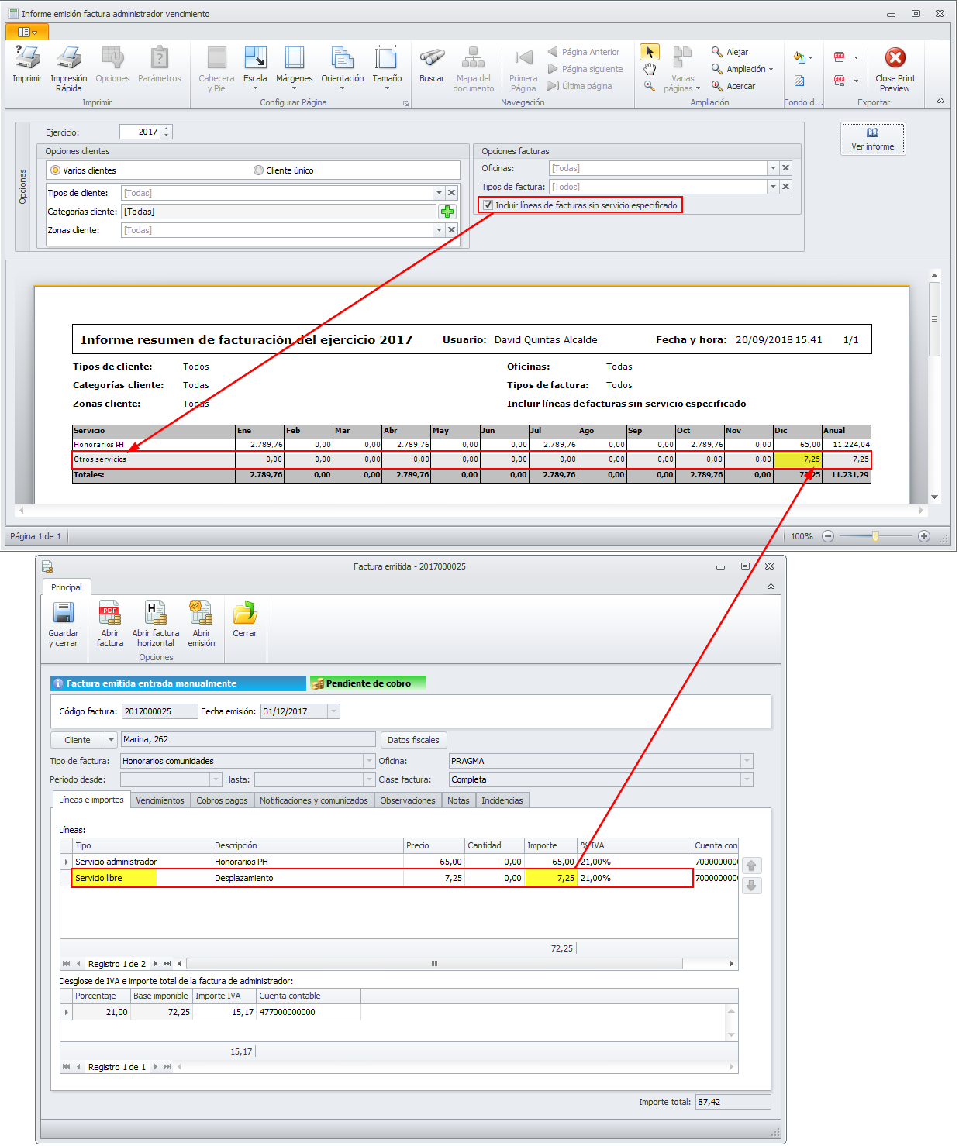Click the zoom slider handle in status bar
Image resolution: width=959 pixels, height=1146 pixels.
click(x=875, y=536)
